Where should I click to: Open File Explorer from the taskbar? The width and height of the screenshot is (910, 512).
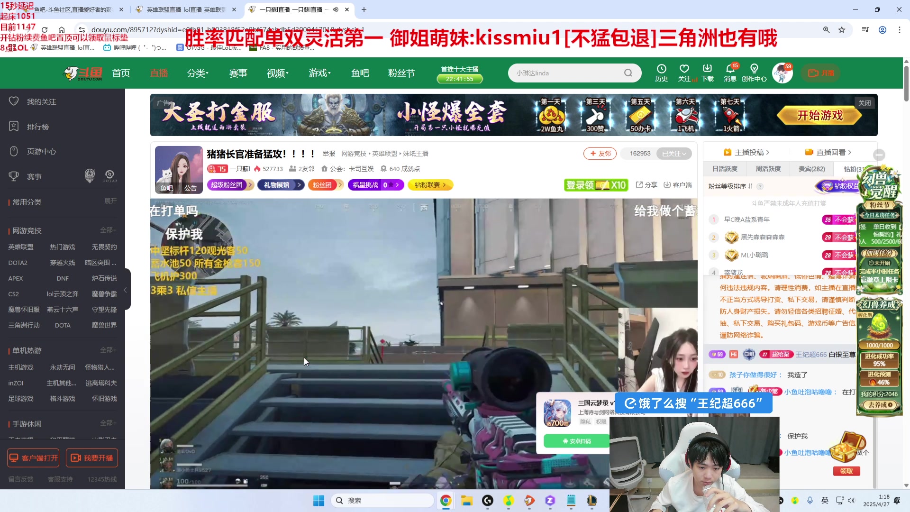click(x=467, y=501)
